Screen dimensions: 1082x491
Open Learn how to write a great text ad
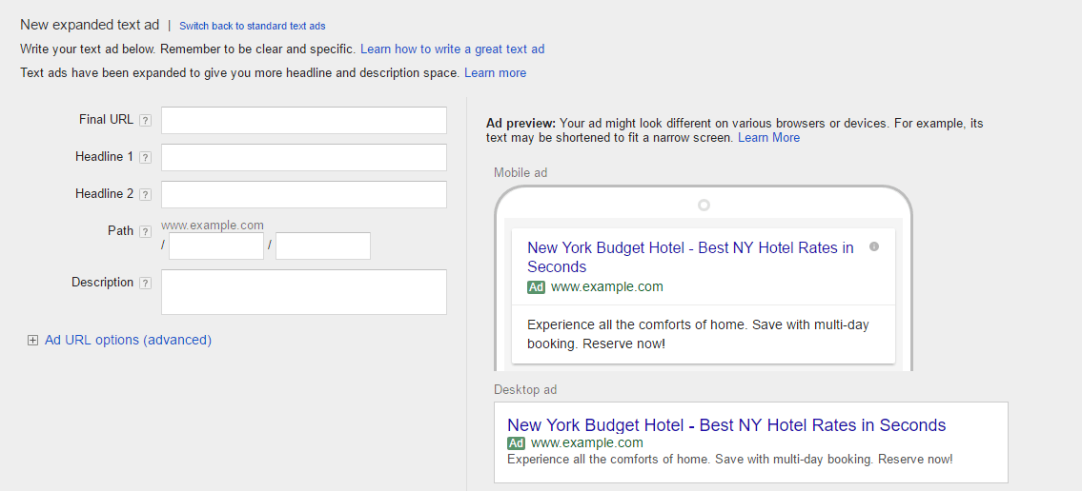click(452, 49)
